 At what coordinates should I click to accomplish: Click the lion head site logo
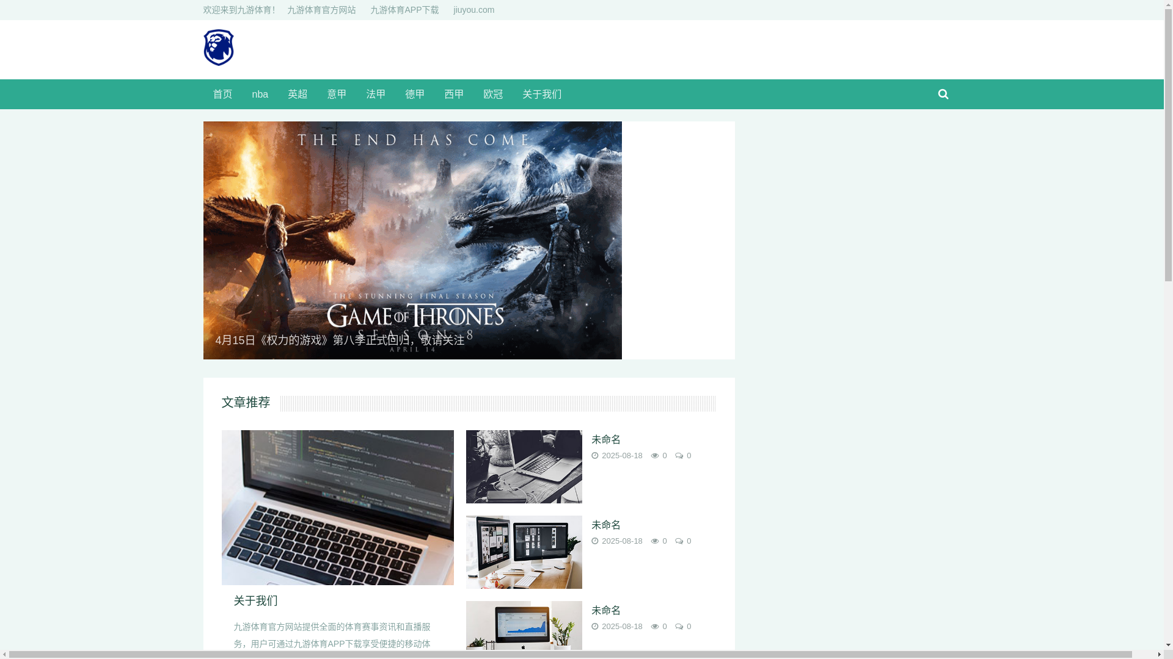click(218, 48)
